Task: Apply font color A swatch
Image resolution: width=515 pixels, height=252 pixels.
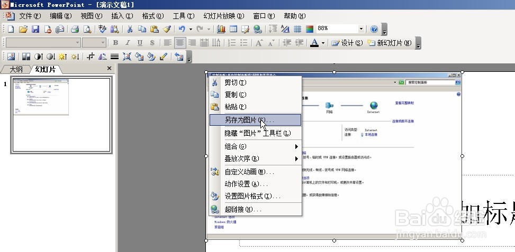Action: tap(314, 43)
